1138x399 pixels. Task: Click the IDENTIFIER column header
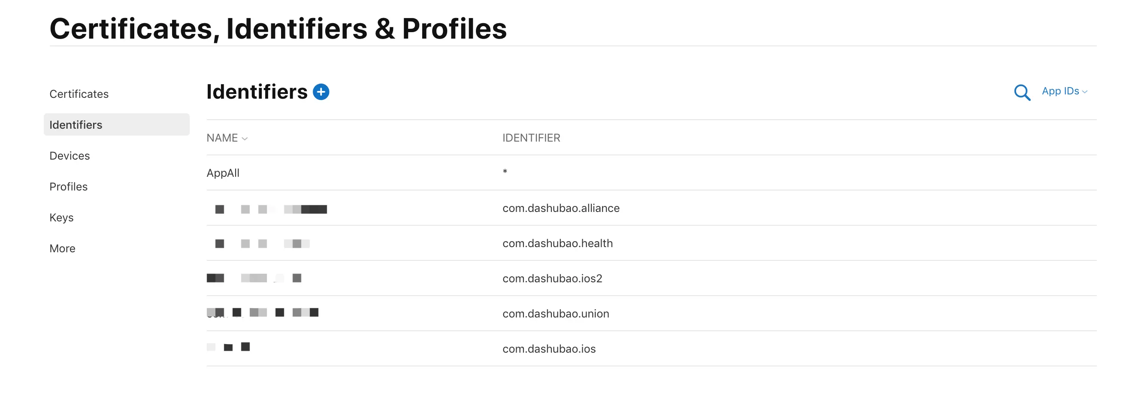pyautogui.click(x=531, y=138)
